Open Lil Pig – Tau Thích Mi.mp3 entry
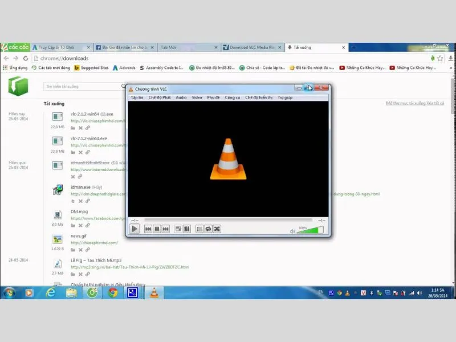The height and width of the screenshot is (342, 456). click(x=96, y=260)
